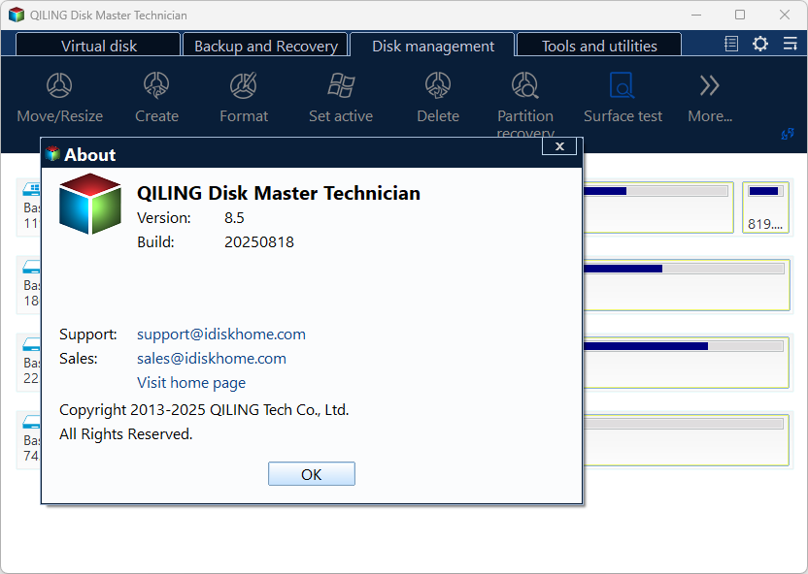Click the QILING cube logo in About
This screenshot has width=808, height=574.
click(x=90, y=204)
